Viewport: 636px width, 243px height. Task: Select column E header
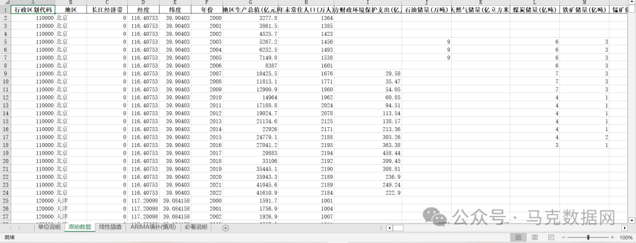coord(175,2)
